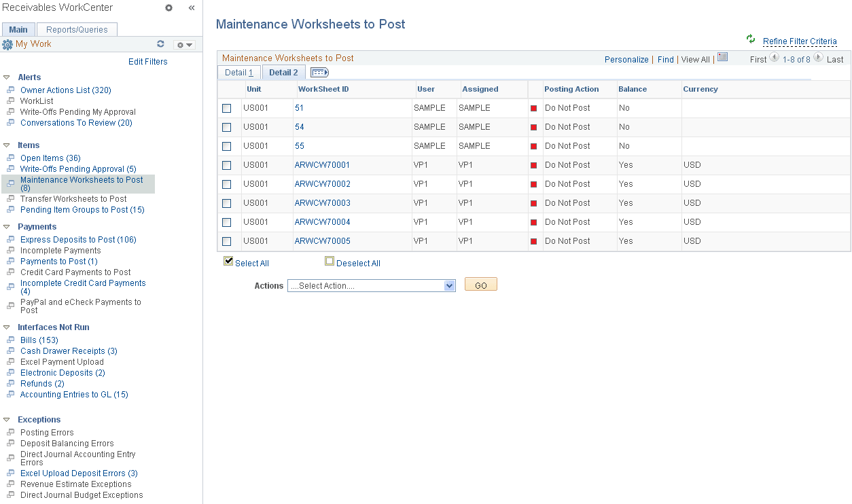Click the GO button next to Actions

(x=480, y=285)
